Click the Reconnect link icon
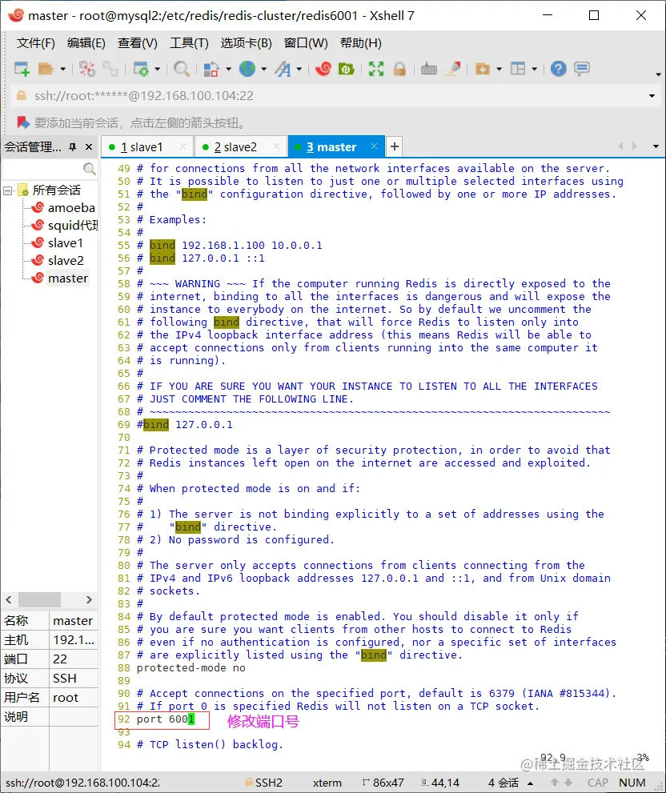 tap(110, 69)
